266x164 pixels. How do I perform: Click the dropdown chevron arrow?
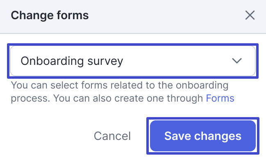pos(237,61)
